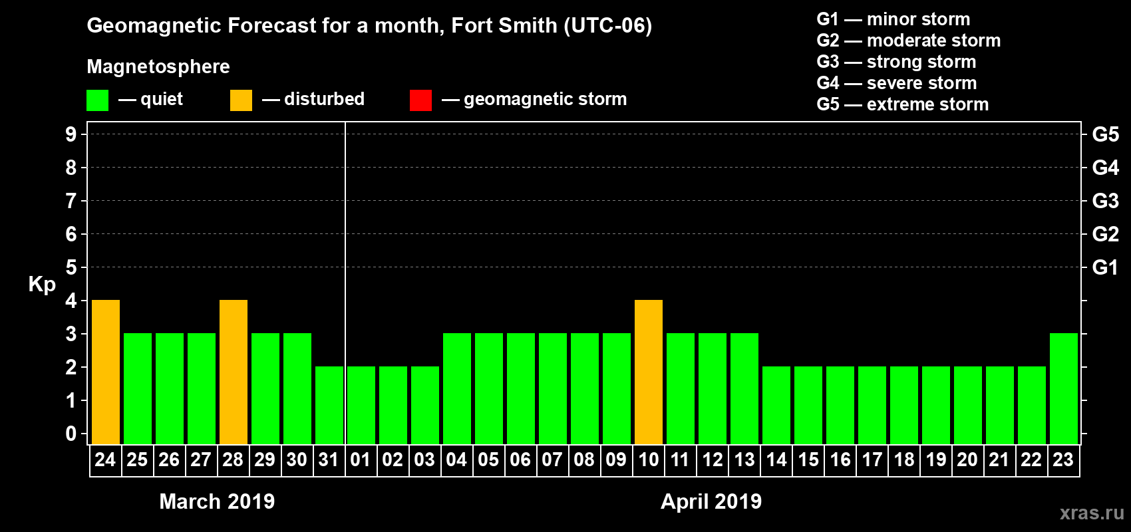Viewport: 1131px width, 532px height.
Task: Click date label 10 on the axis
Action: tap(648, 460)
